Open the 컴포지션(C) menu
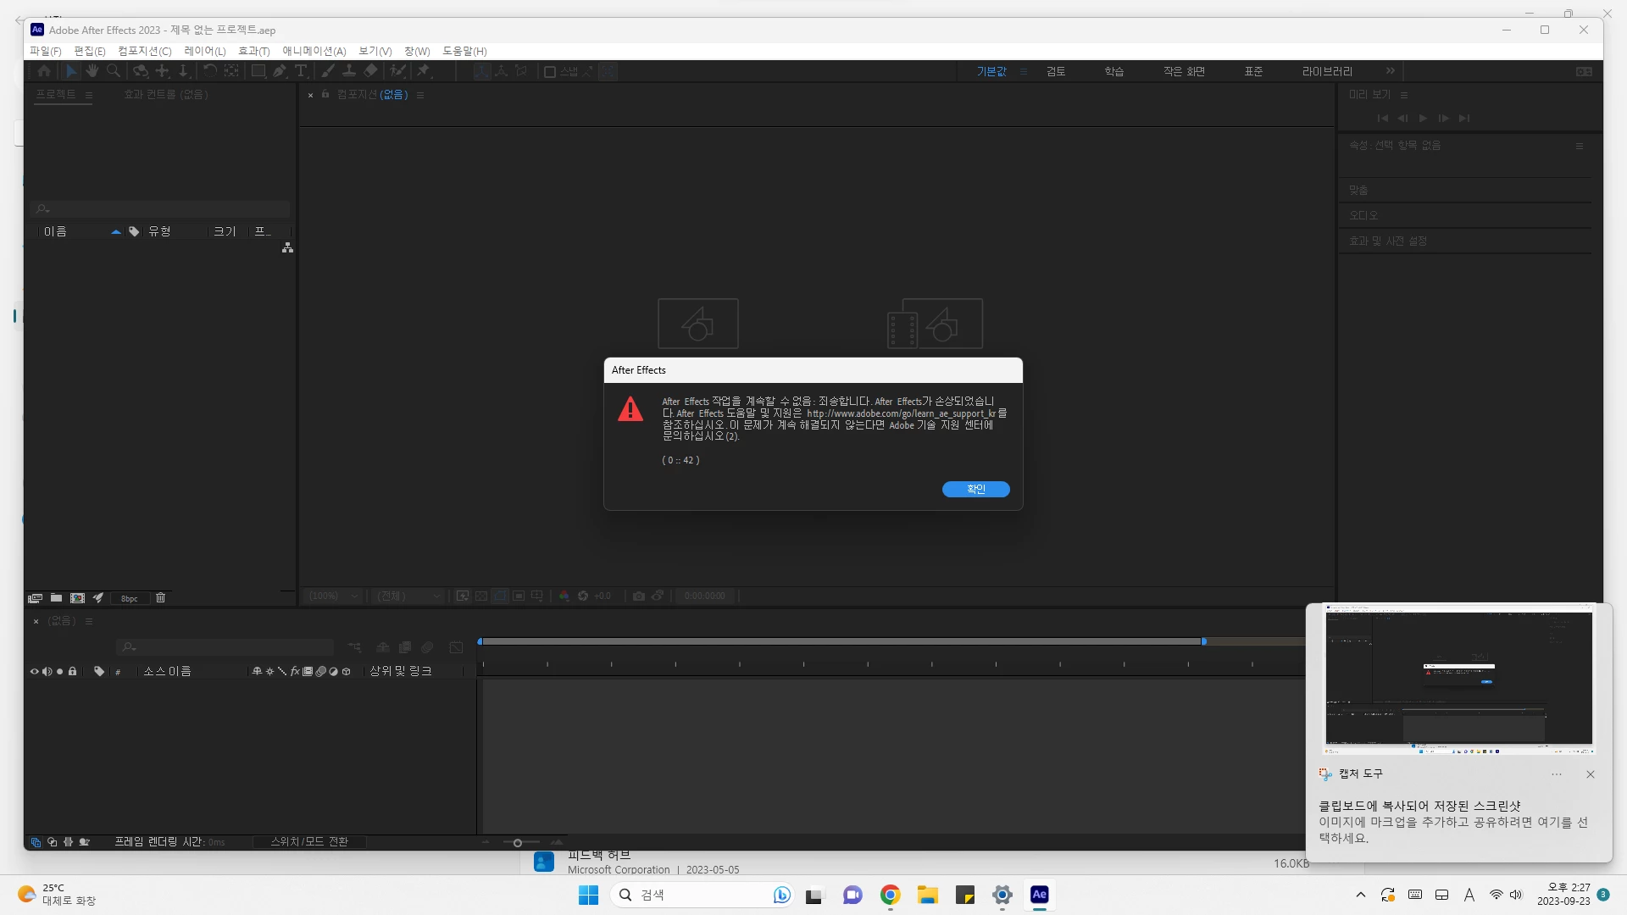Viewport: 1627px width, 915px height. coord(144,51)
